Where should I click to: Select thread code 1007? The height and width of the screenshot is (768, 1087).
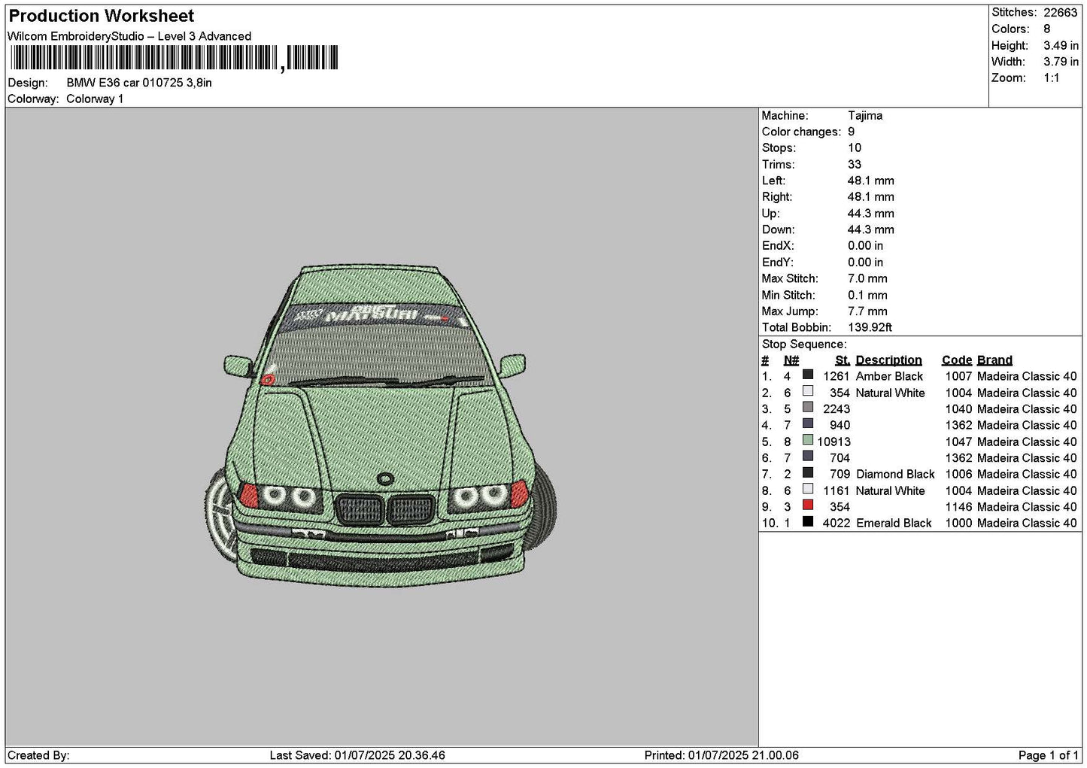(958, 377)
